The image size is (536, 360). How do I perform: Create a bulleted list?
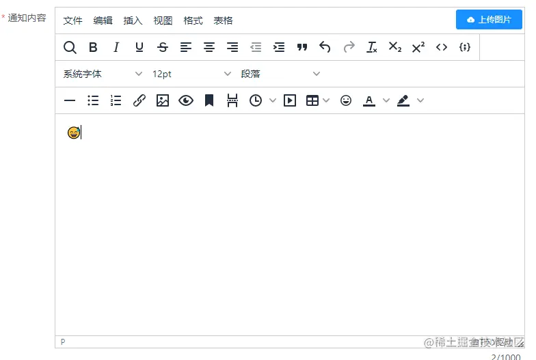93,100
